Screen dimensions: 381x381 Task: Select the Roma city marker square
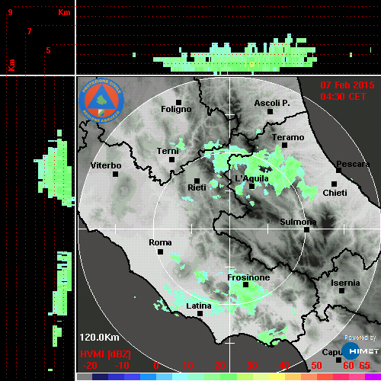point(160,252)
